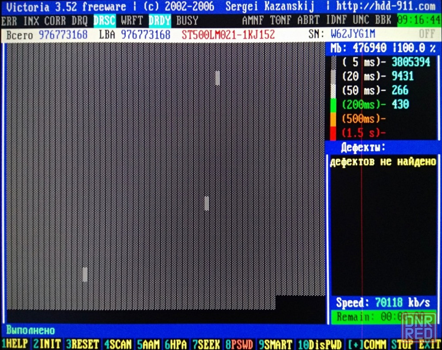The height and width of the screenshot is (350, 442).
Task: Click the DRQ status indicator
Action: click(80, 21)
